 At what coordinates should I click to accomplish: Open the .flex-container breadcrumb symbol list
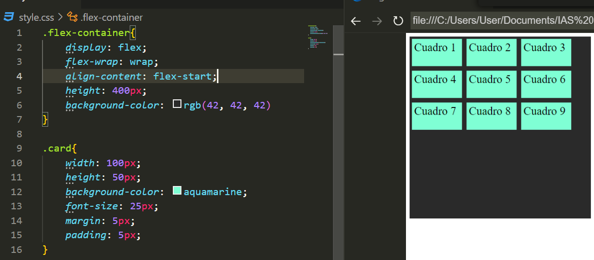point(112,17)
